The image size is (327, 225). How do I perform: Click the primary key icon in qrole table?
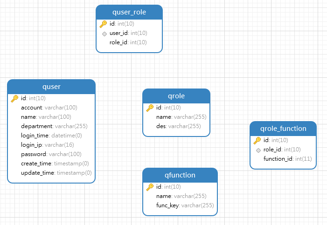click(150, 108)
